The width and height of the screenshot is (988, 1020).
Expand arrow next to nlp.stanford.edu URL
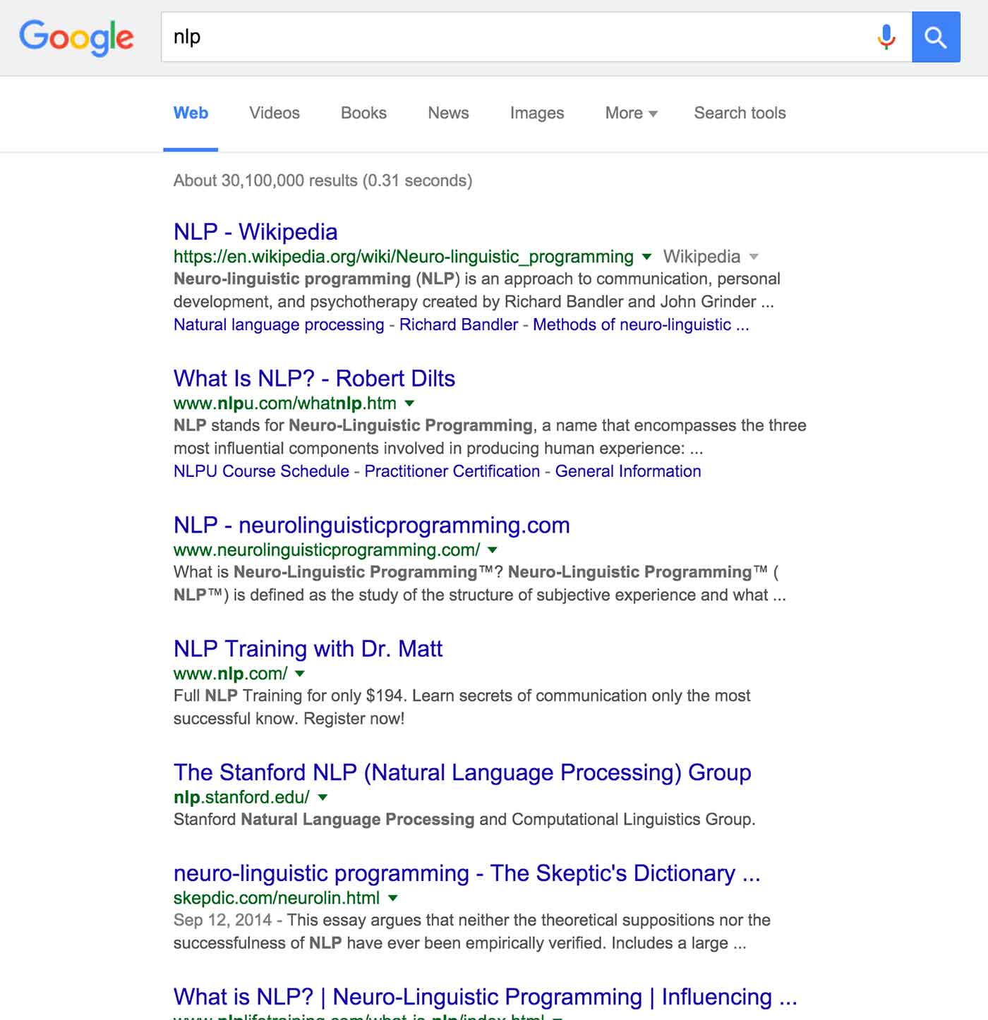coord(323,797)
